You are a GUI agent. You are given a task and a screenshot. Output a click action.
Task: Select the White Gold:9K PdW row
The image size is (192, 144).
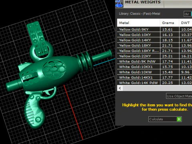(154, 62)
